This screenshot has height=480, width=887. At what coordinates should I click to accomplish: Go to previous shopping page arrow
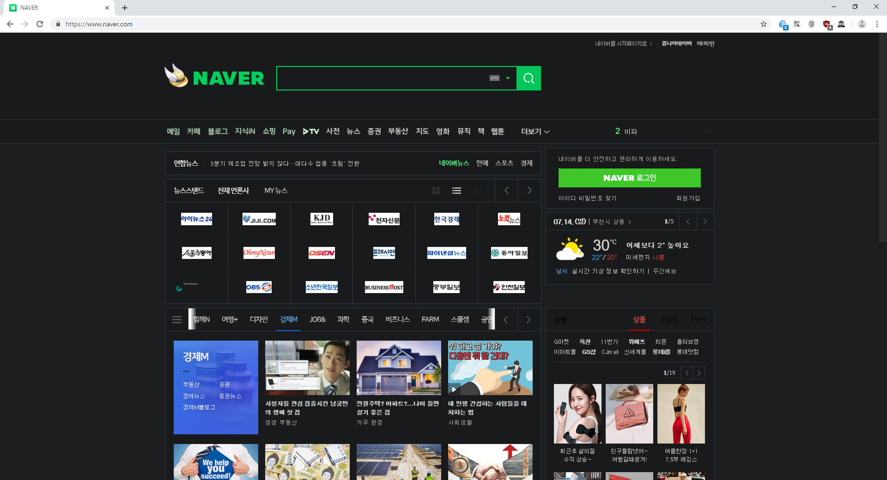point(687,373)
